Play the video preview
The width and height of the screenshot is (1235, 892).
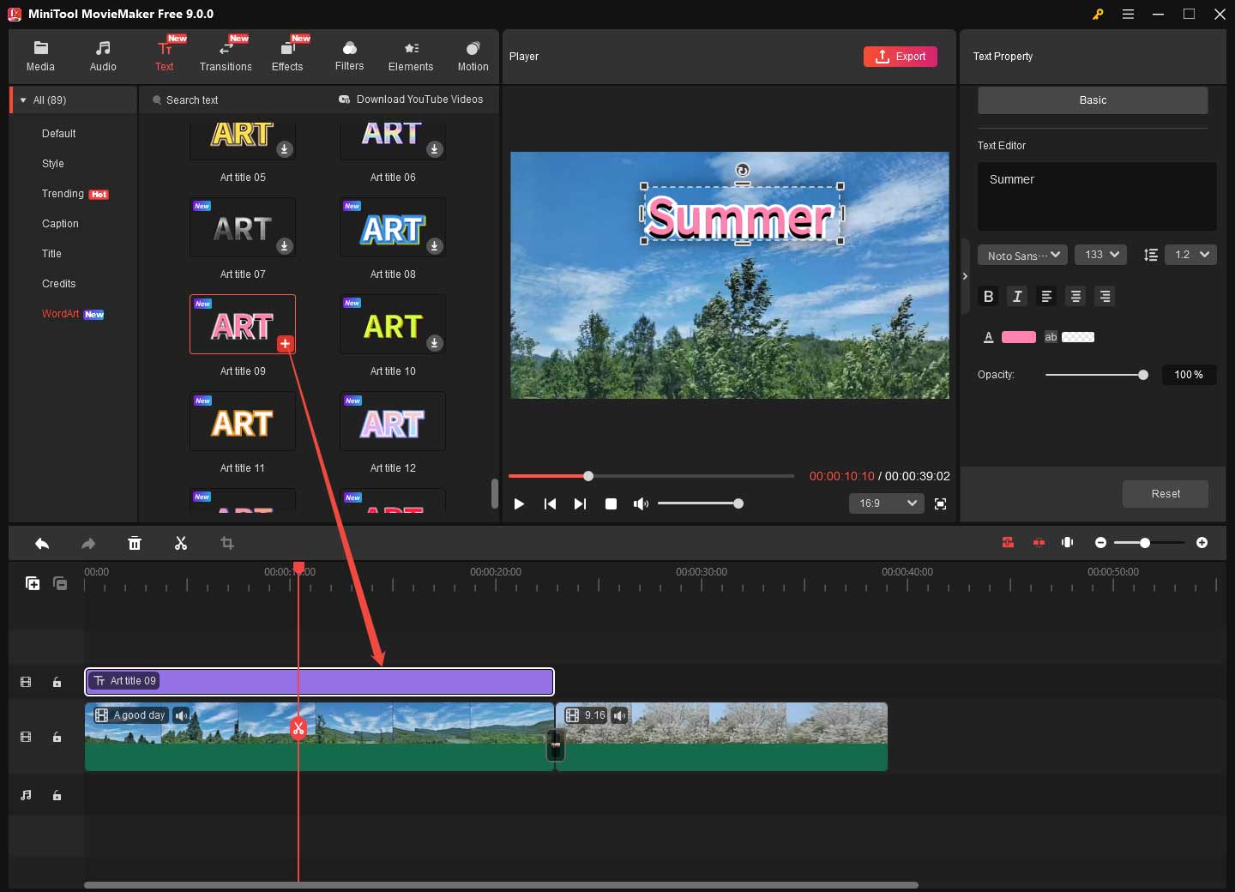519,503
